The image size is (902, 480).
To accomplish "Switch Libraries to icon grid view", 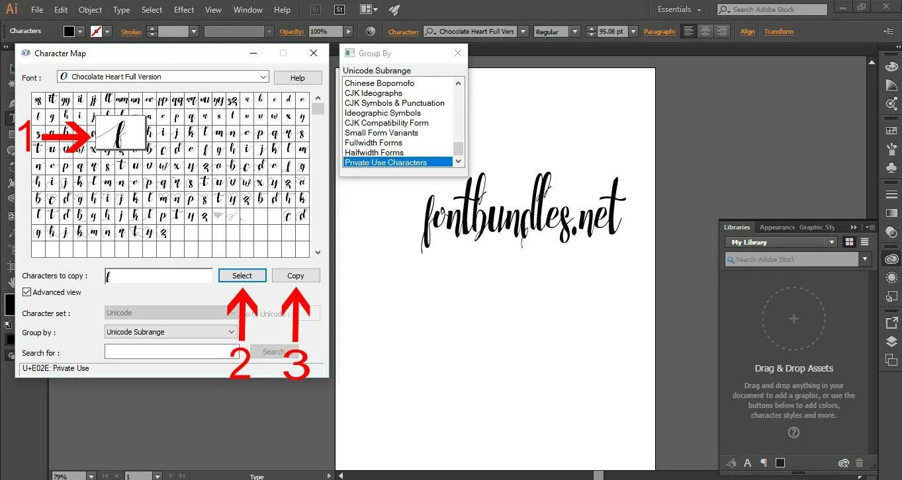I will click(x=849, y=242).
